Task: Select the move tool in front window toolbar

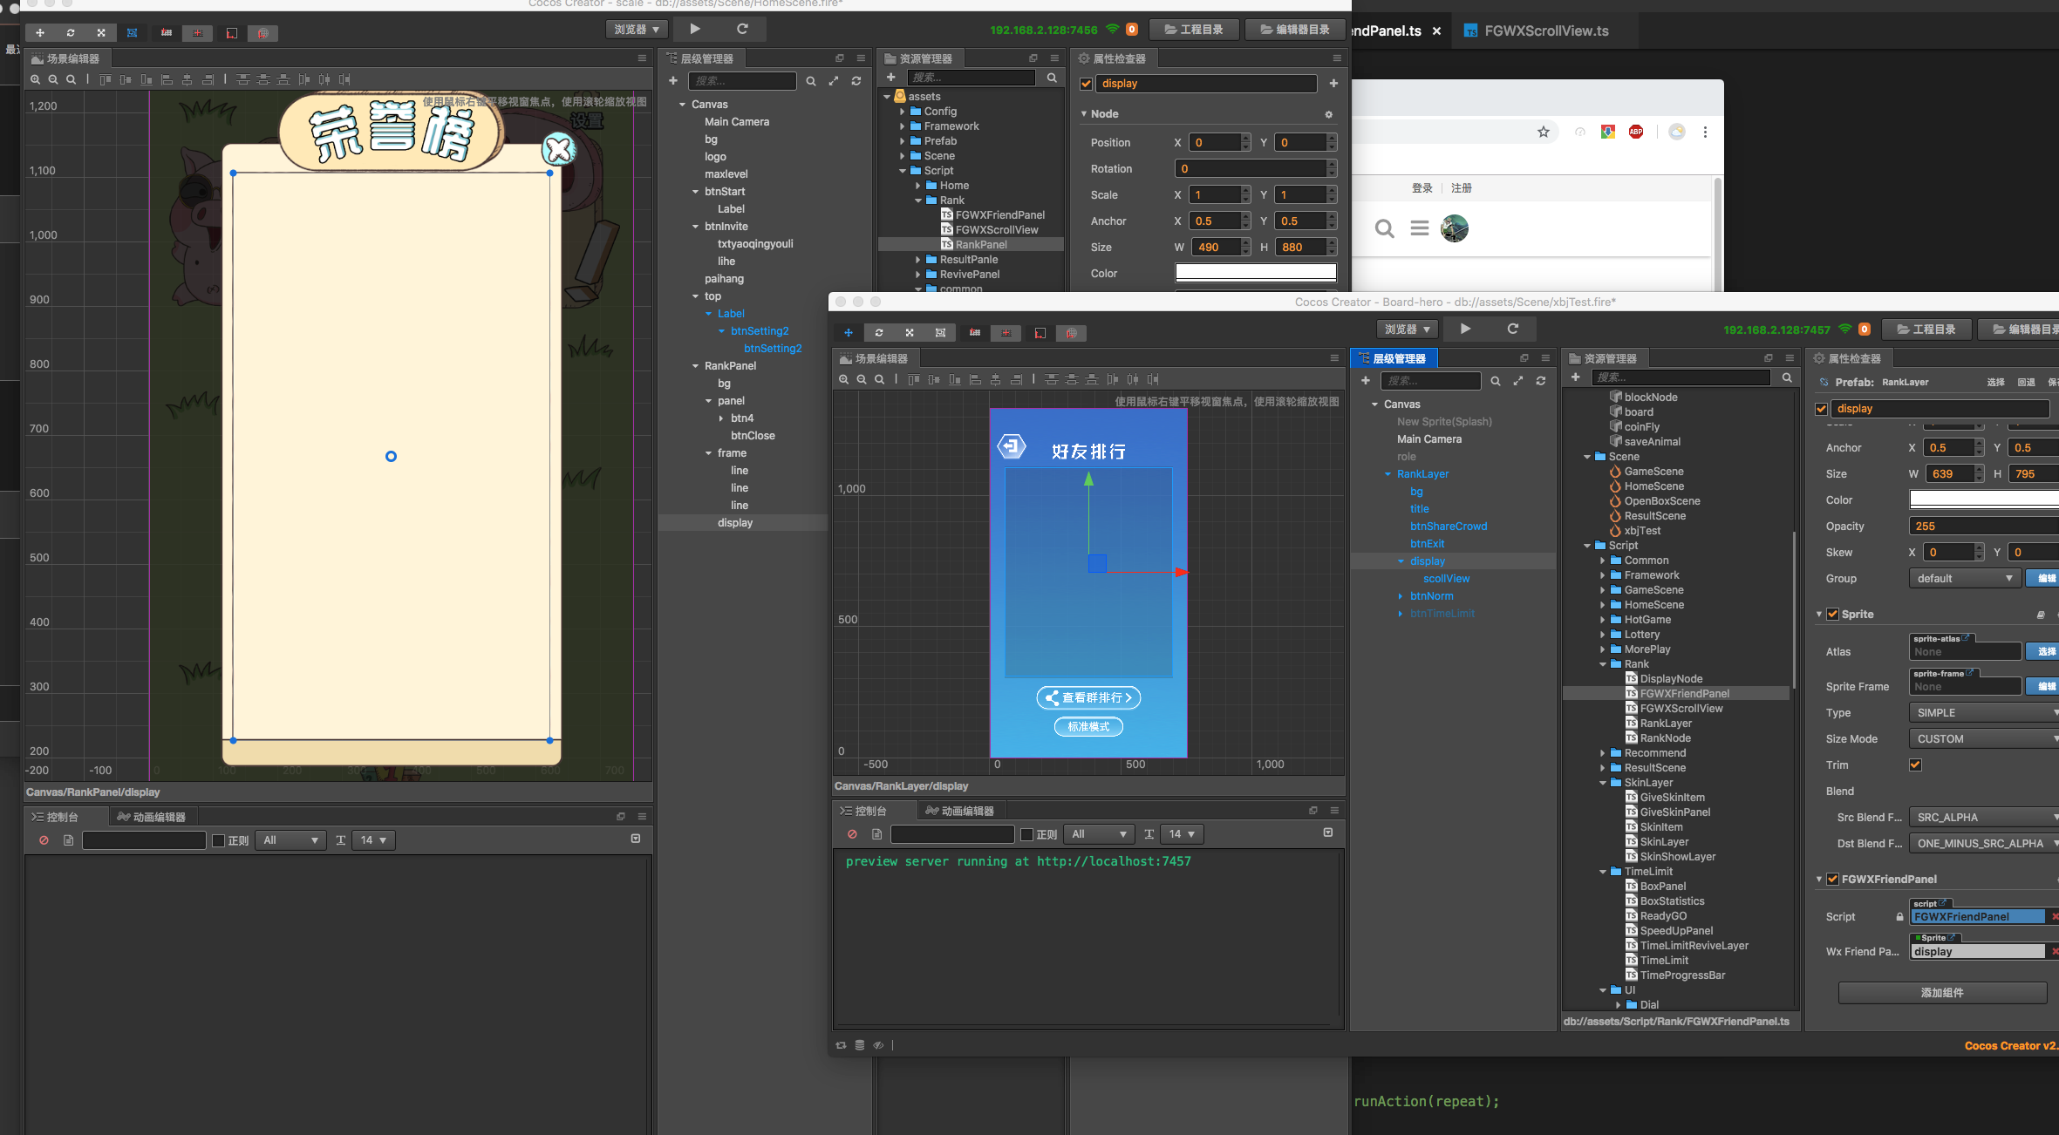Action: tap(848, 333)
